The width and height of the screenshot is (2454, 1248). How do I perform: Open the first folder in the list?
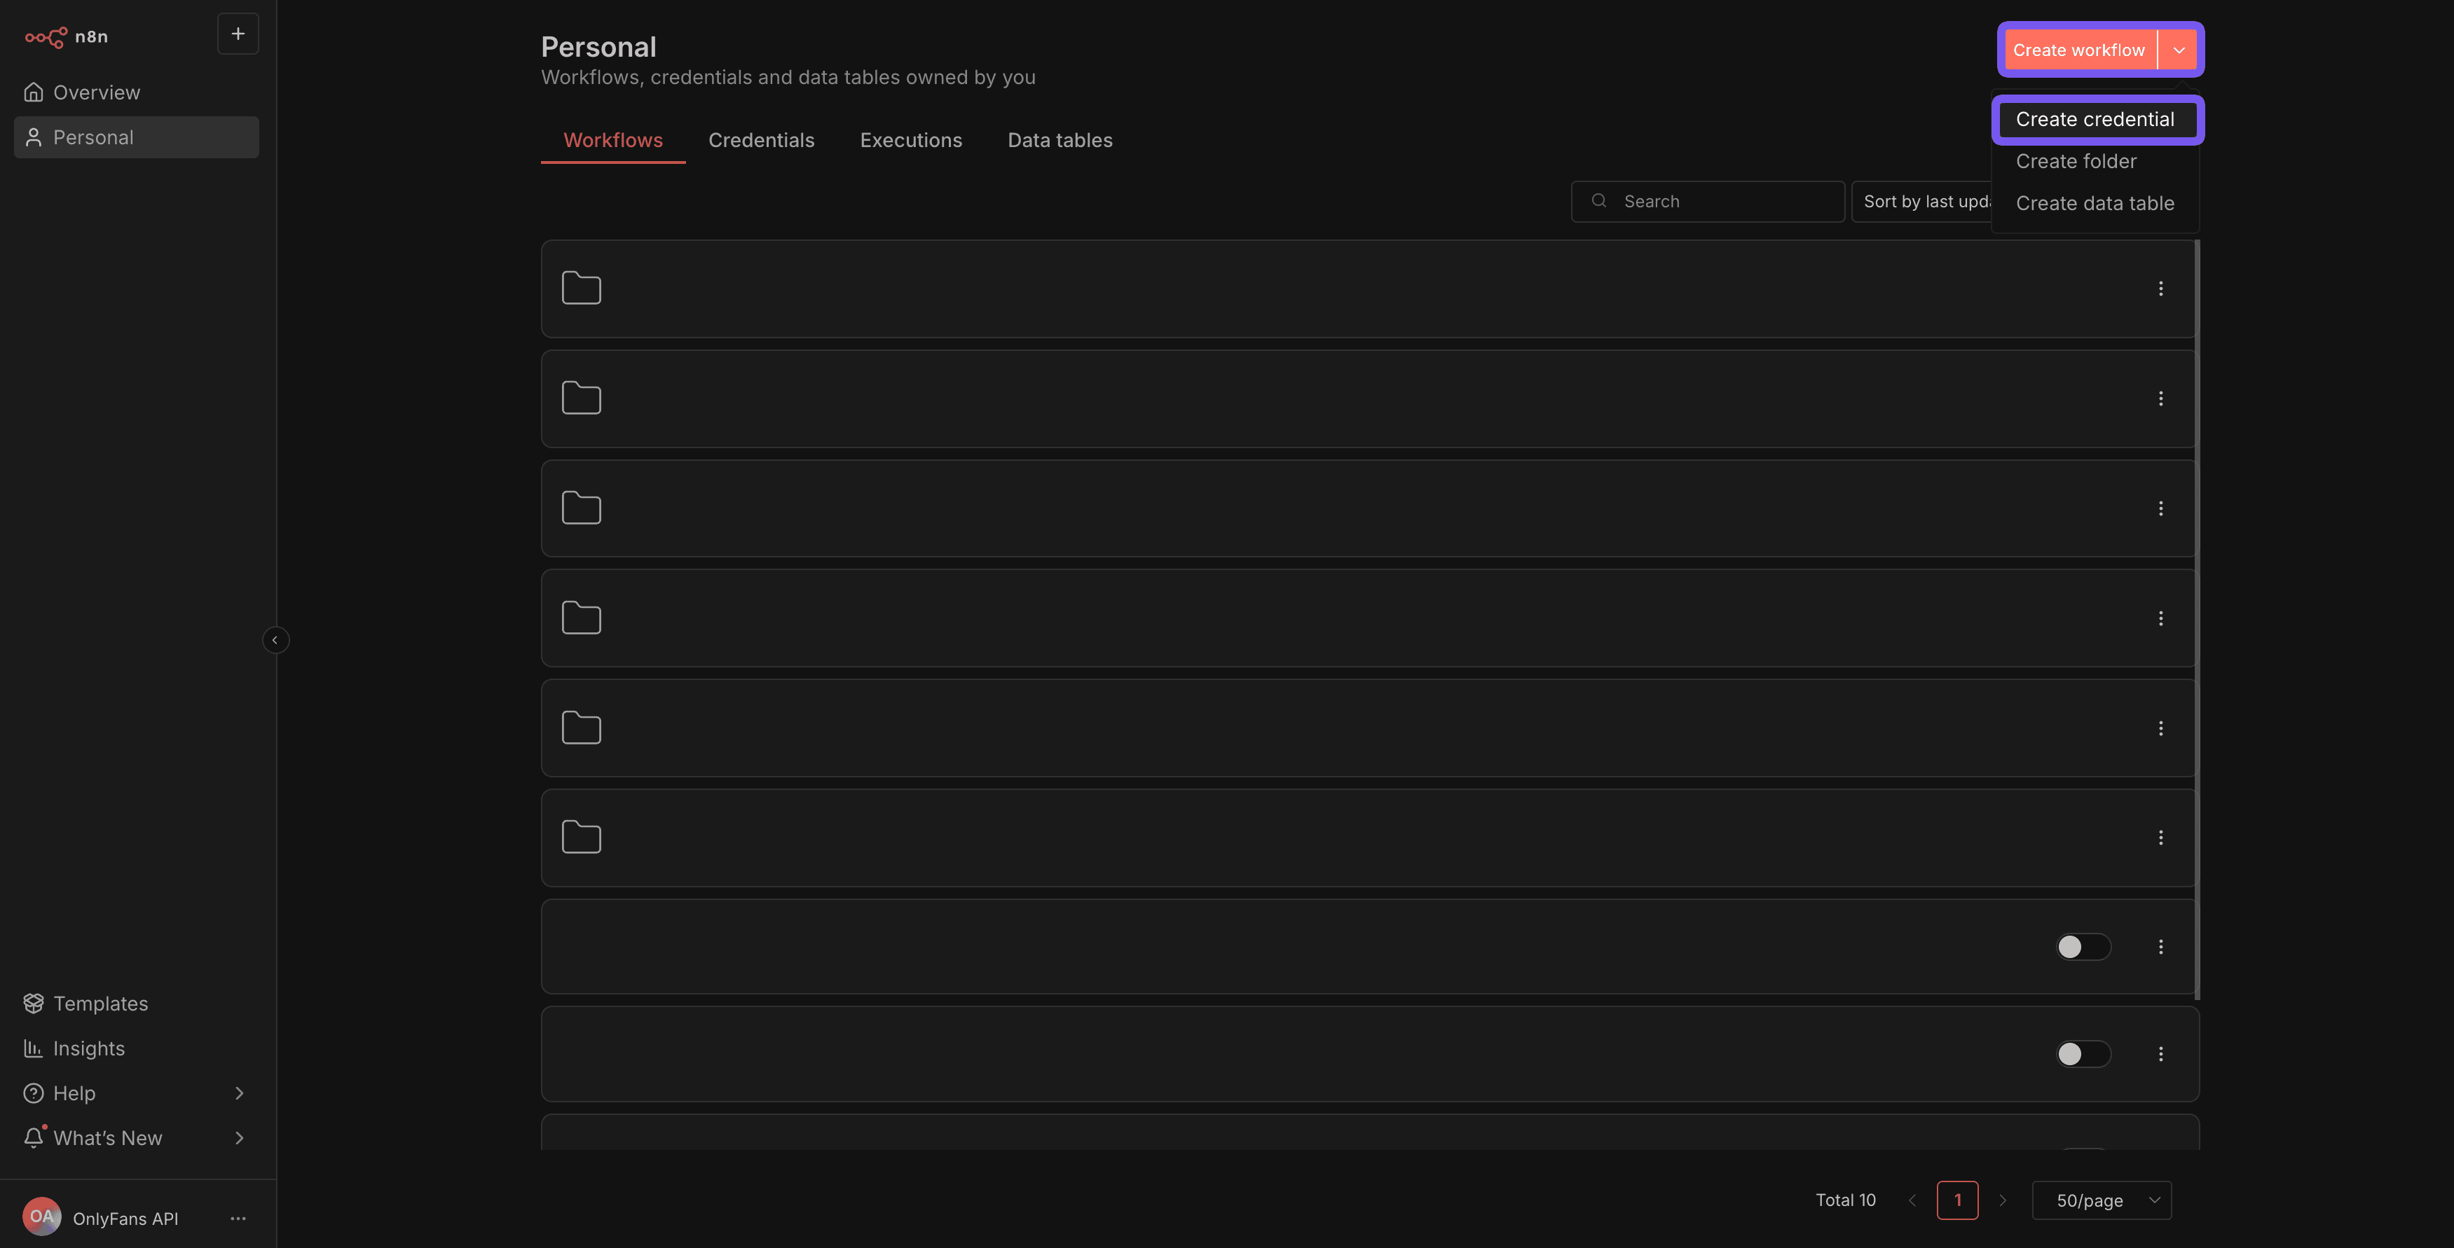pos(581,289)
